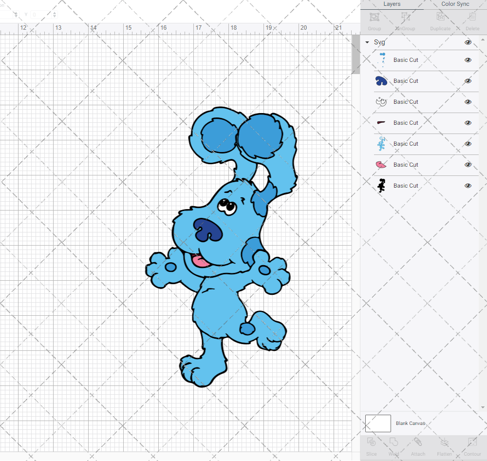Switch to the Layers tab
Image resolution: width=487 pixels, height=461 pixels.
[x=392, y=4]
